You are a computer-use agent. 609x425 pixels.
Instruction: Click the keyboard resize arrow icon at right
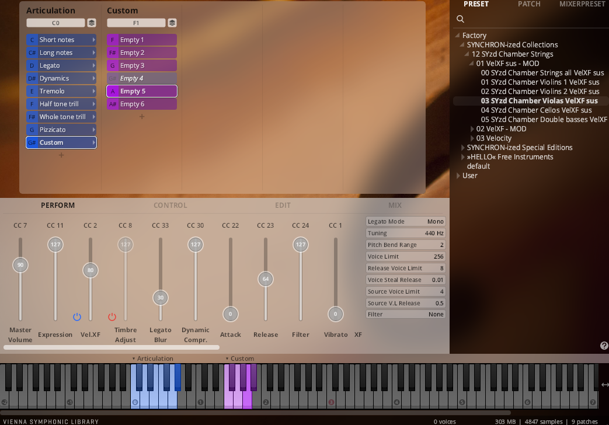604,385
